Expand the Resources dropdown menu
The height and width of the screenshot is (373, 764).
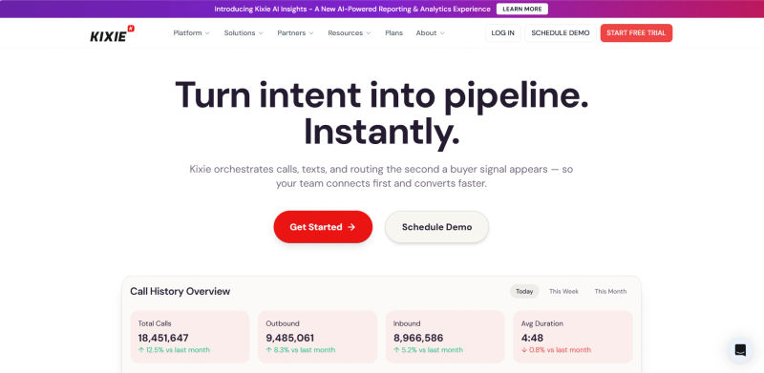350,33
